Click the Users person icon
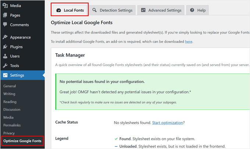This screenshot has width=250, height=149. pos(5,56)
